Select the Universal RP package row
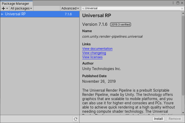Viewport: 185px width, 123px height. point(40,14)
